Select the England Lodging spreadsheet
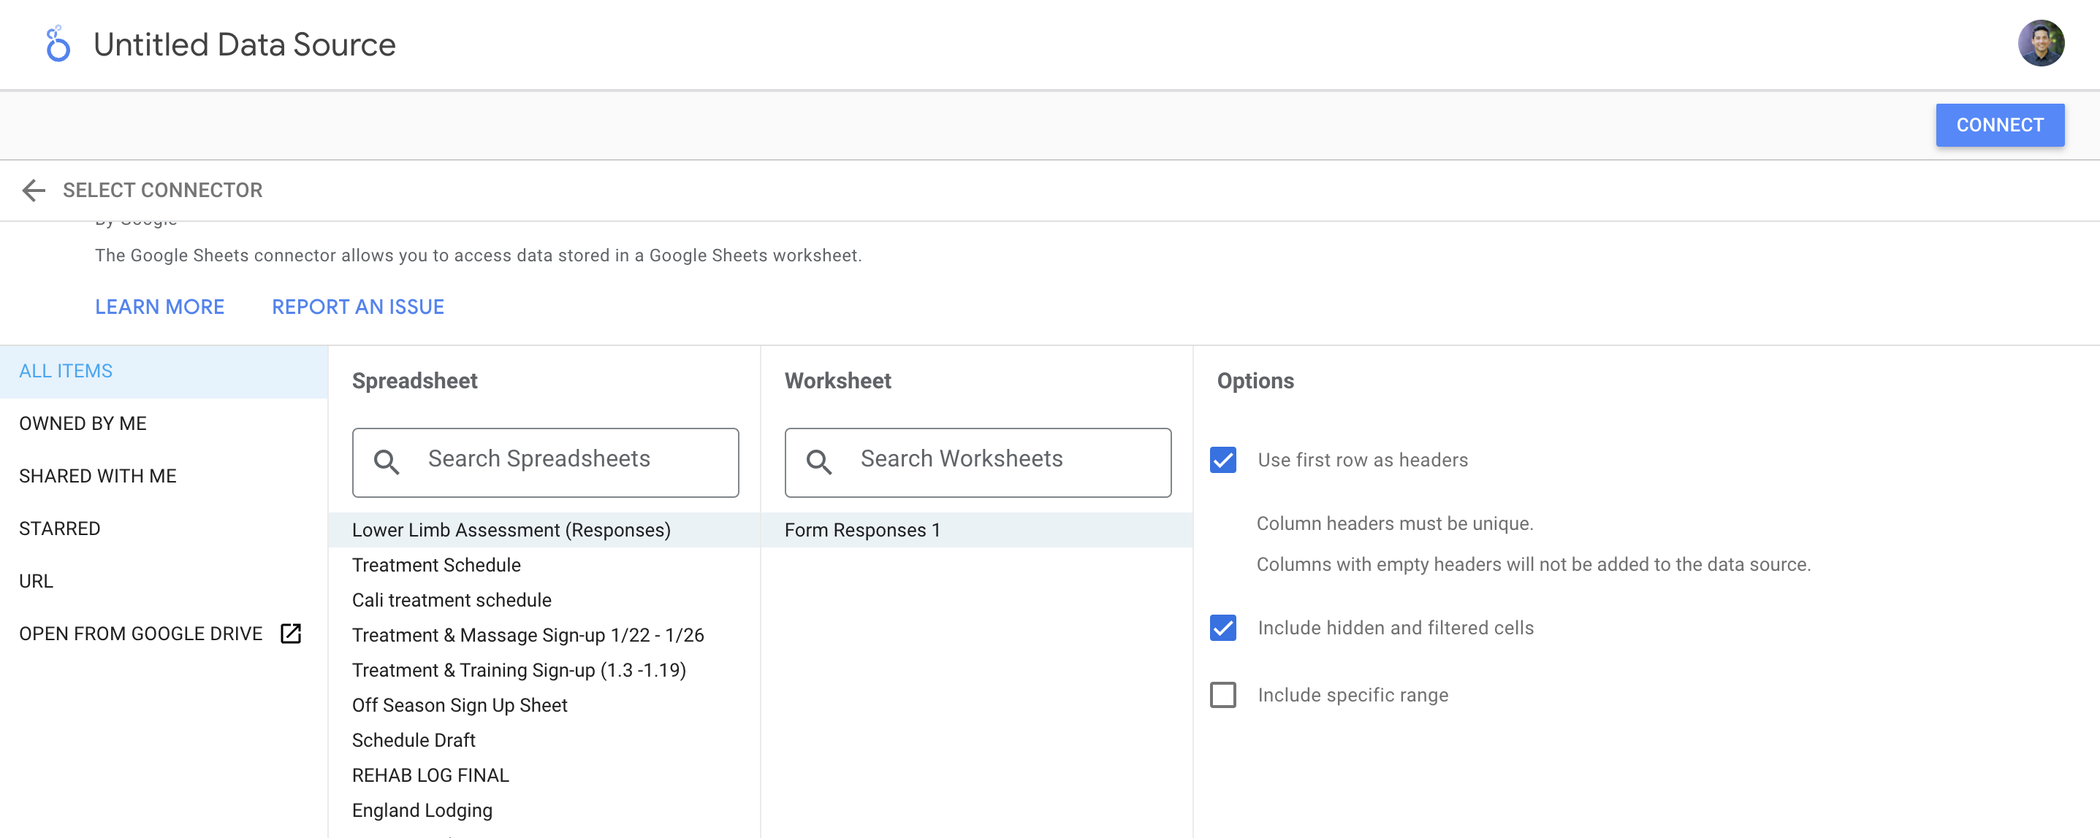The image size is (2100, 838). (544, 810)
